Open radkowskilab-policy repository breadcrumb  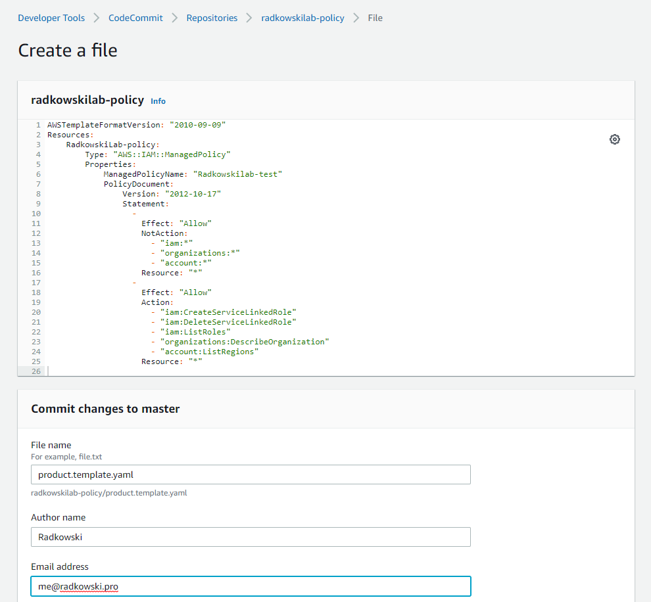[302, 18]
